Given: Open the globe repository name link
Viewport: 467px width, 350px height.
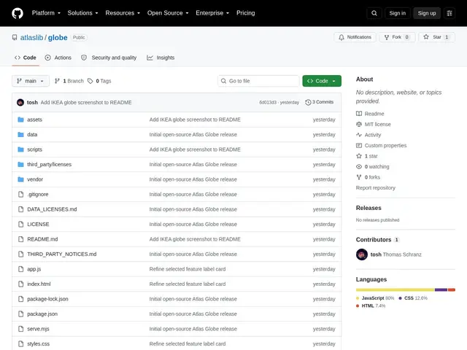Looking at the screenshot, I should pyautogui.click(x=58, y=37).
